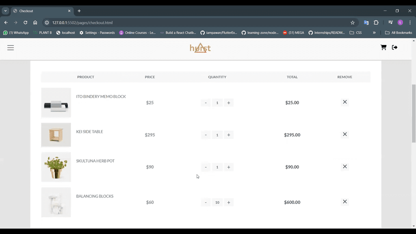Open Kei Side Table thumbnail
Viewport: 416px width, 234px height.
(56, 135)
